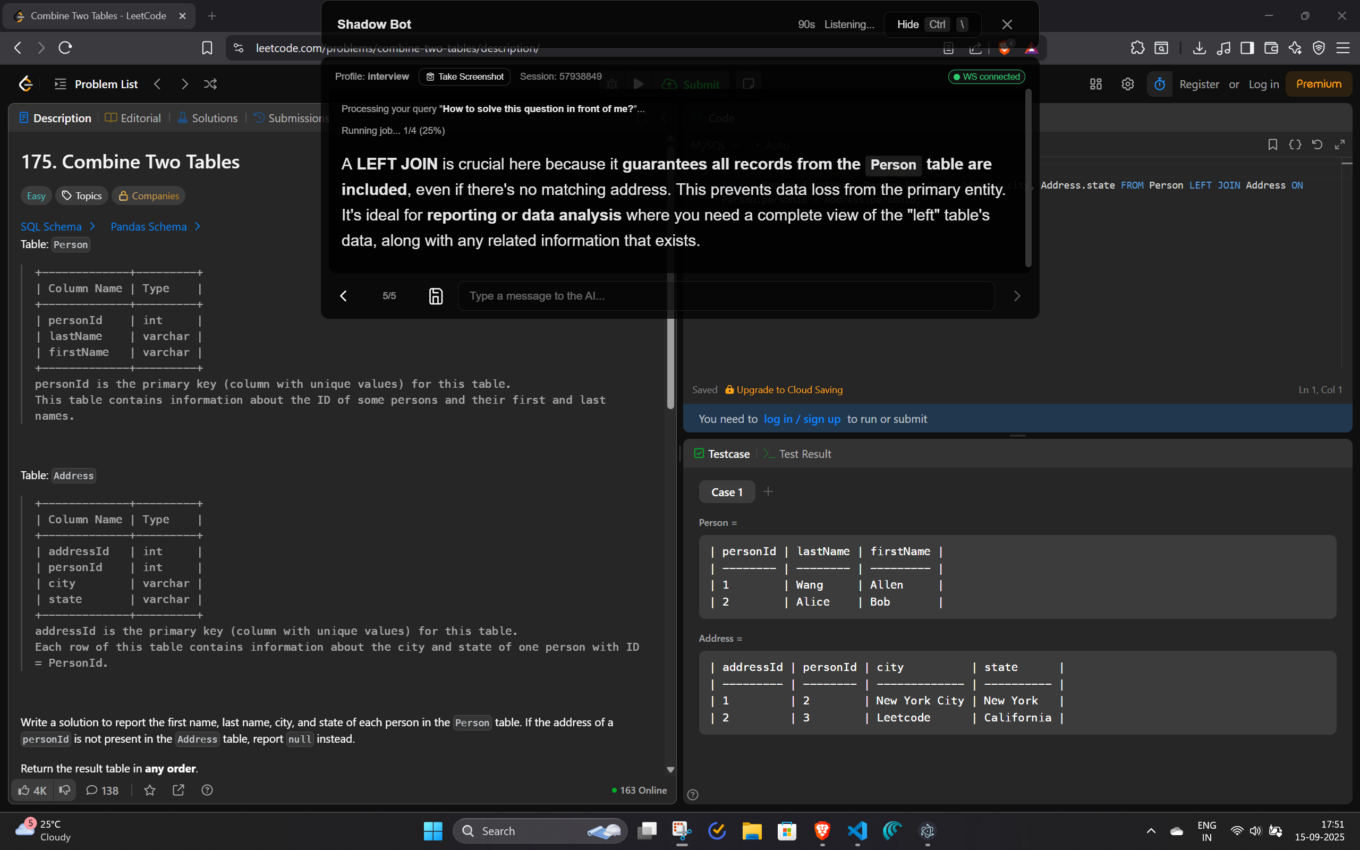Star this problem as favorite

coord(149,790)
